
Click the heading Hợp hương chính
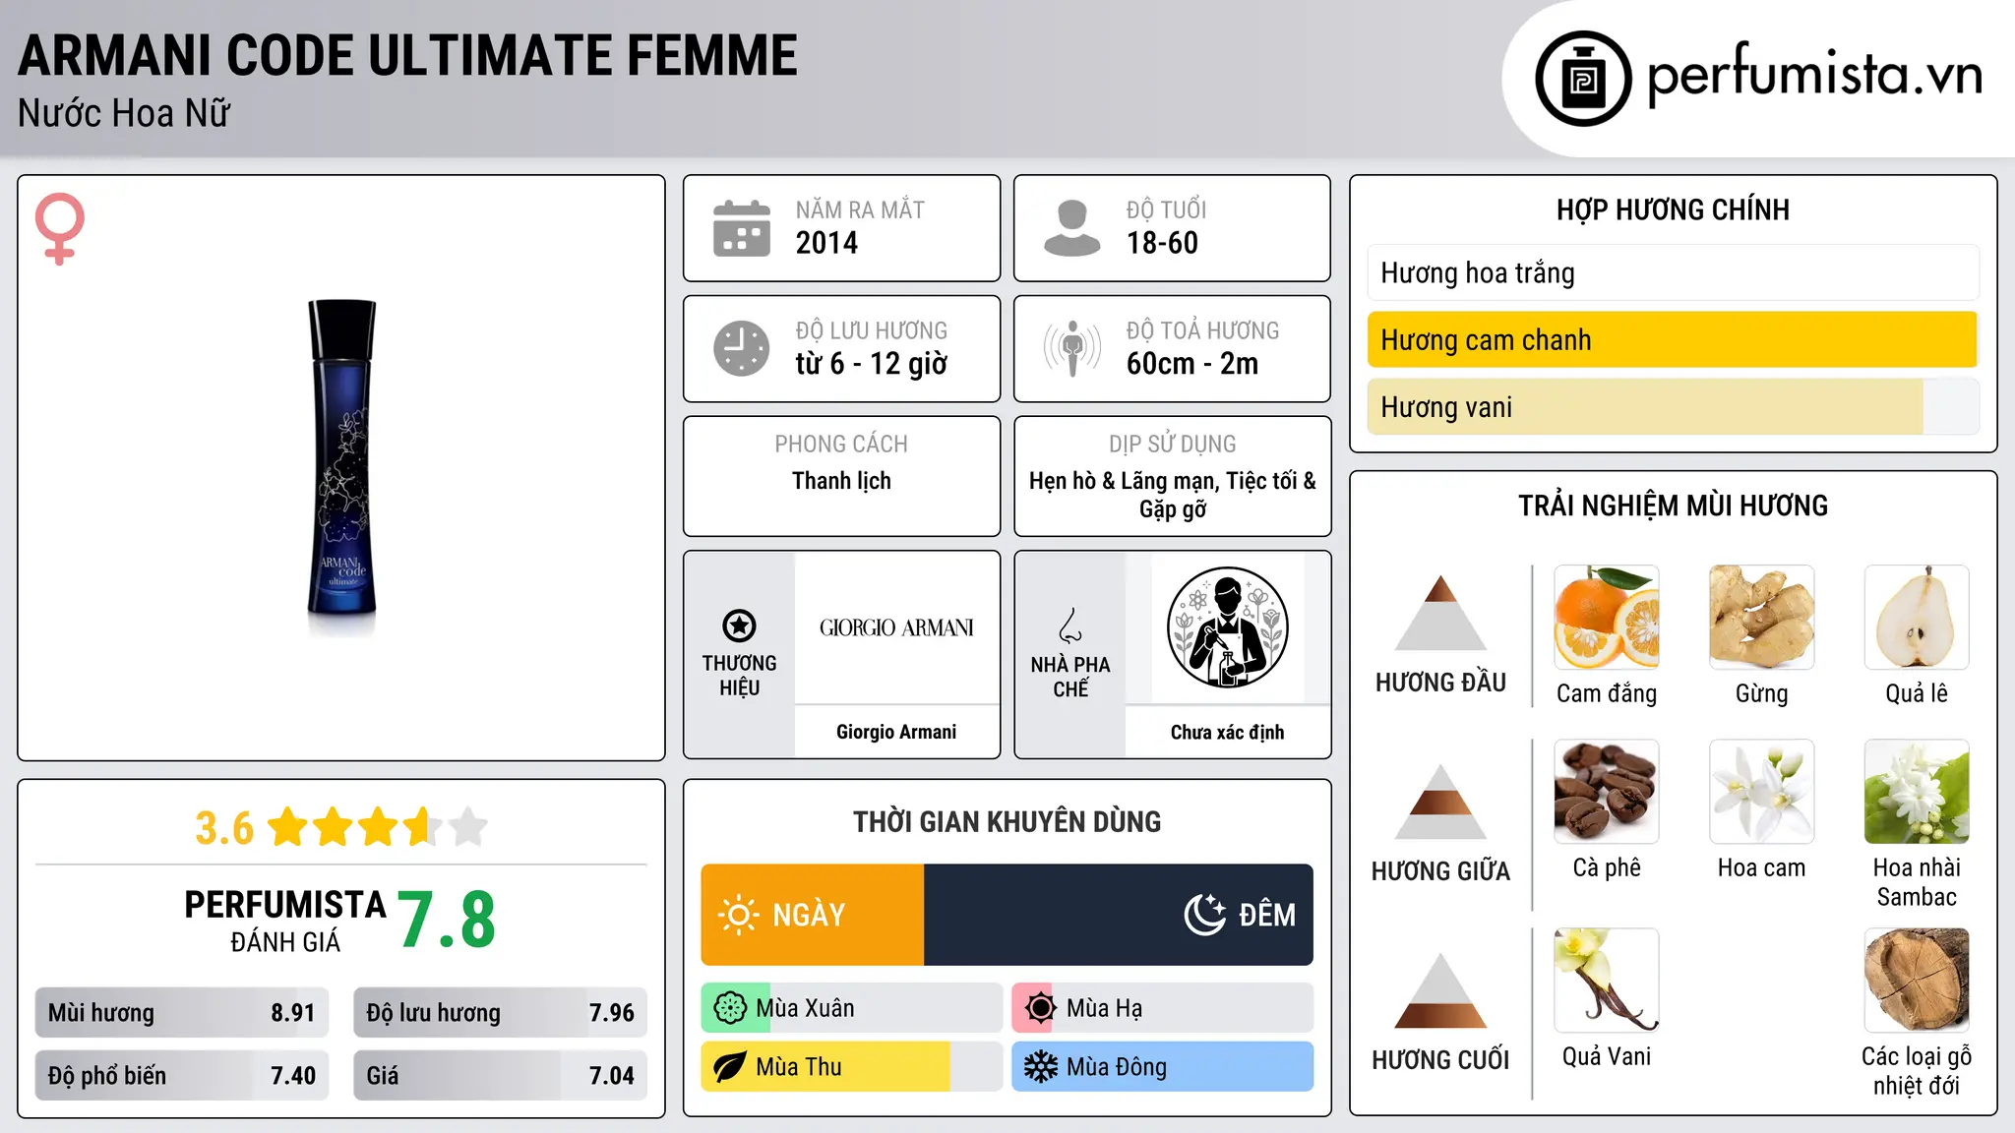coord(1673,210)
